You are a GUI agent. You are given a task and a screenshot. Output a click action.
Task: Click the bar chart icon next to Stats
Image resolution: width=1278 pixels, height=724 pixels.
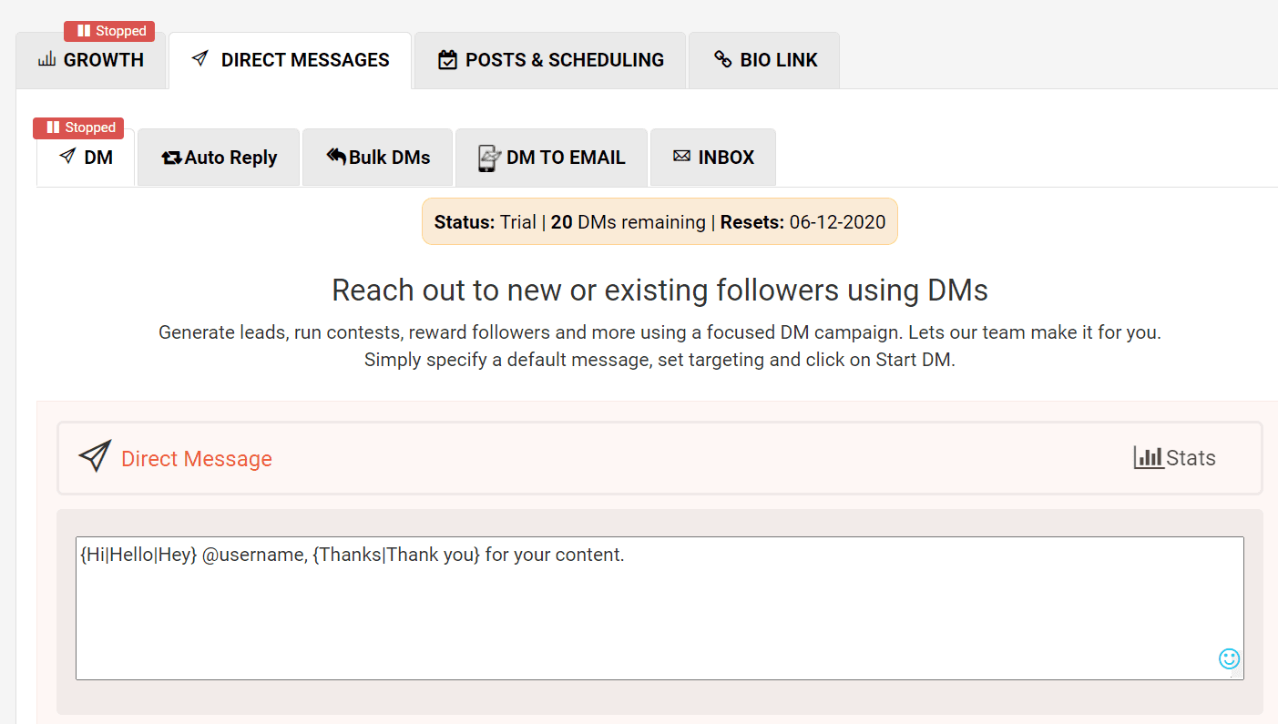pyautogui.click(x=1146, y=457)
